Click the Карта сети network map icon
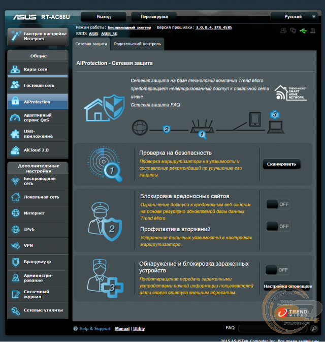The height and width of the screenshot is (342, 325). tap(15, 69)
